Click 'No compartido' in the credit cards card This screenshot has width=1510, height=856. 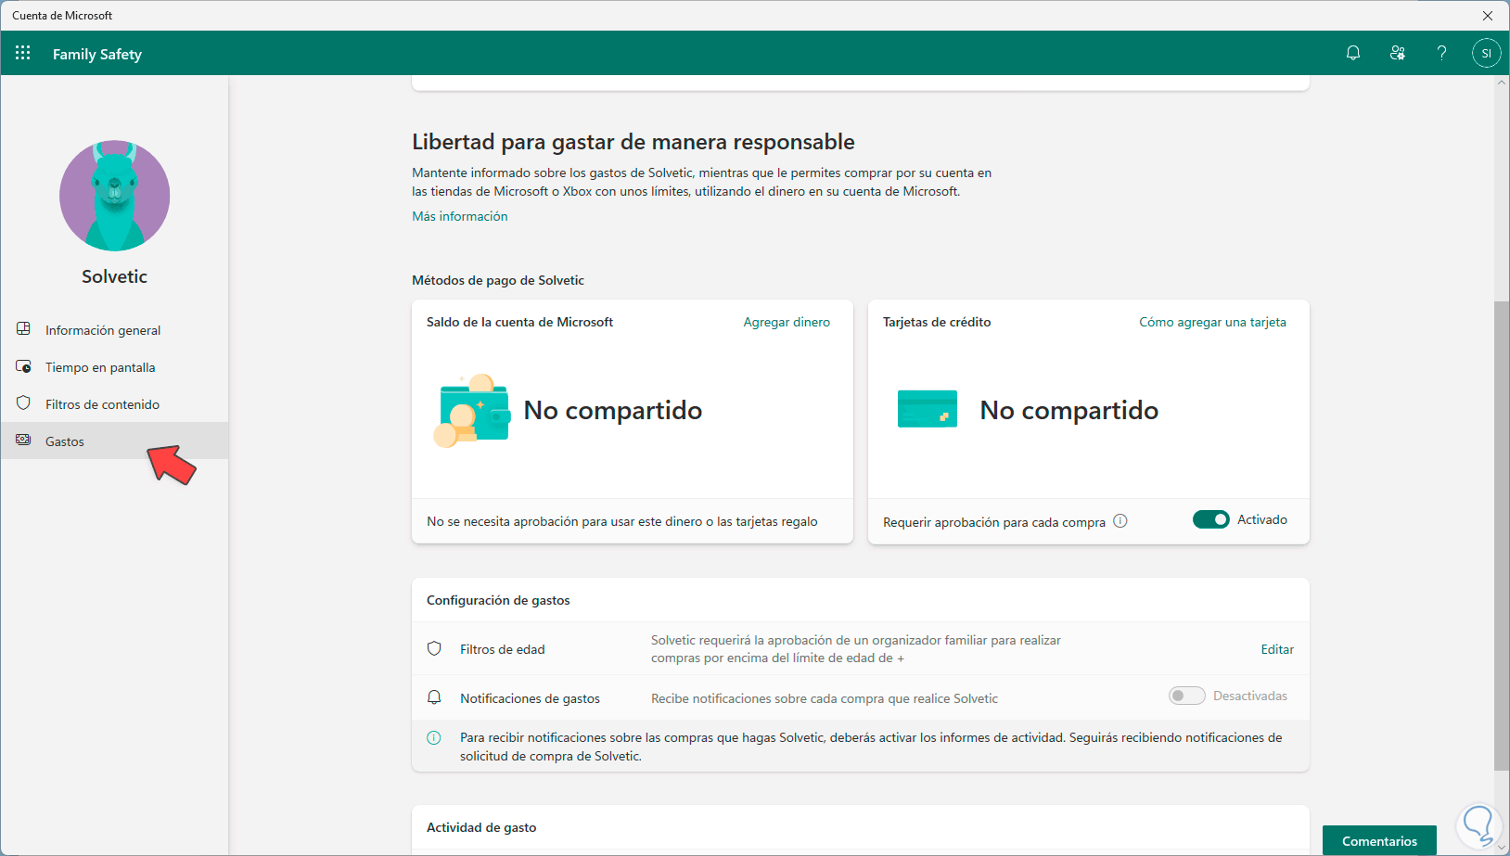[x=1069, y=410]
